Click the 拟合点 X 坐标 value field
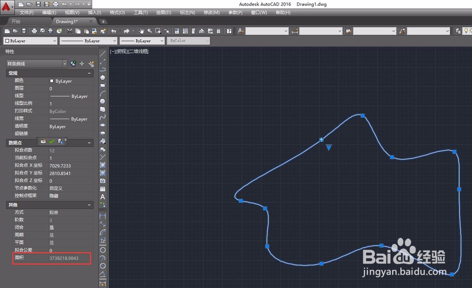Screen dimensions: 472x288 coord(71,165)
